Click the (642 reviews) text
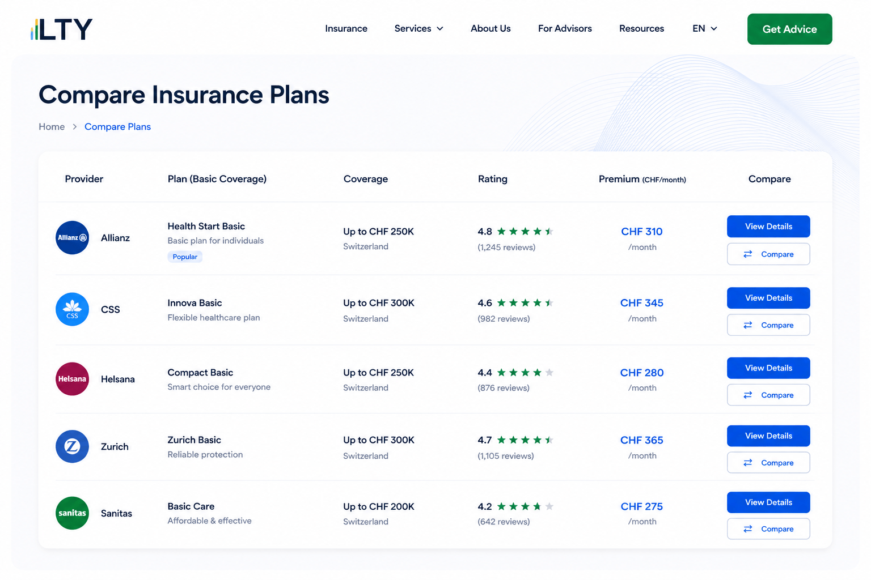The height and width of the screenshot is (580, 871). [504, 522]
